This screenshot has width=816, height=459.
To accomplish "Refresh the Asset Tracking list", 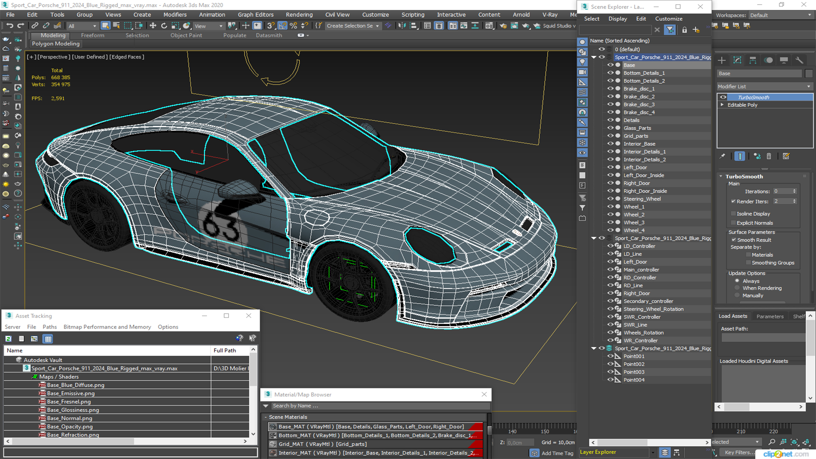I will [x=8, y=339].
